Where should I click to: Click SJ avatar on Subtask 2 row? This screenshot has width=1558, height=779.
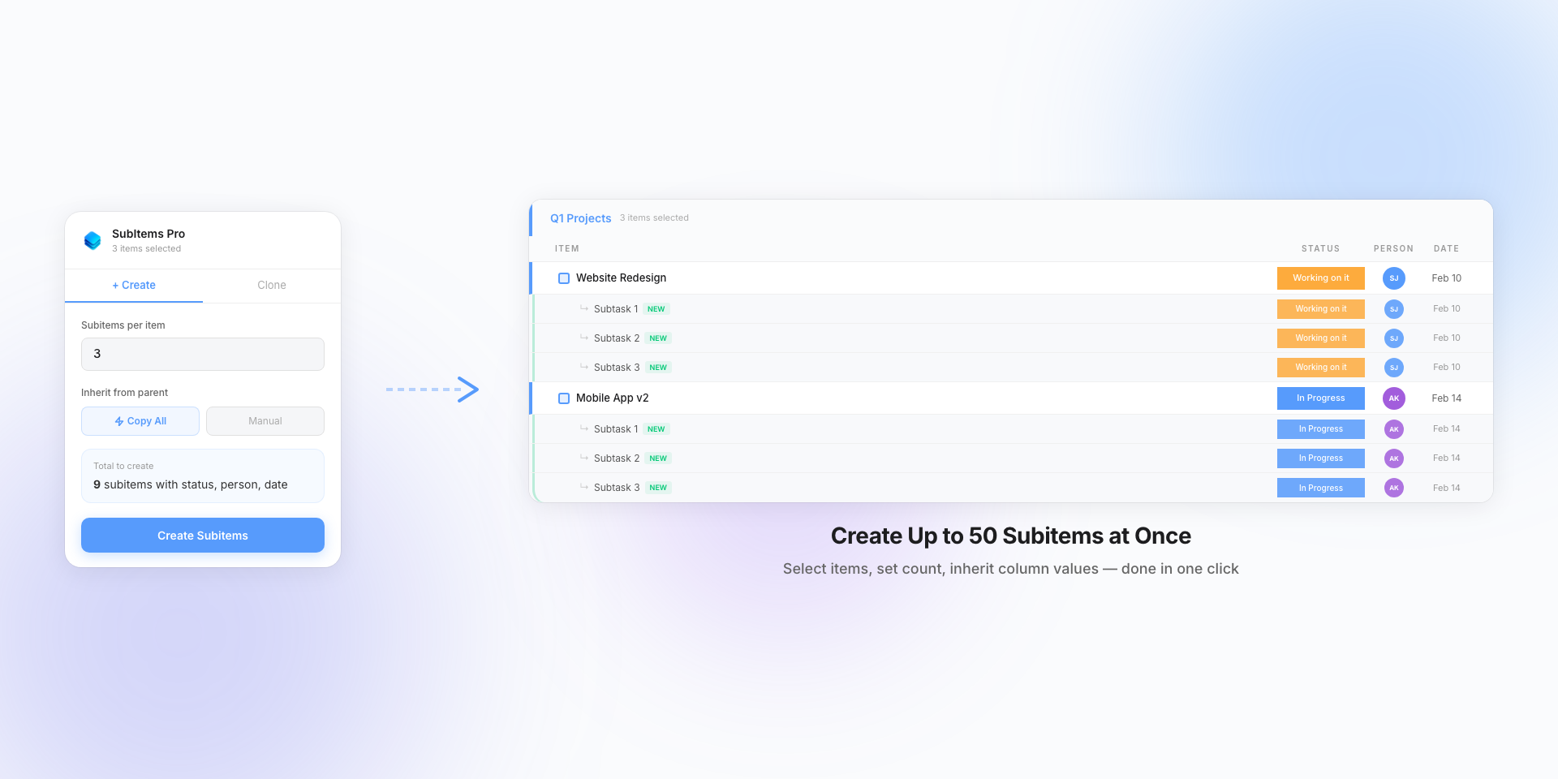1394,338
